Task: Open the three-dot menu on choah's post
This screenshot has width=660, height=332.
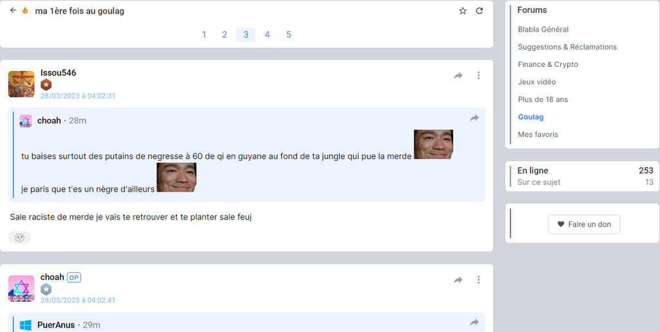Action: [478, 280]
